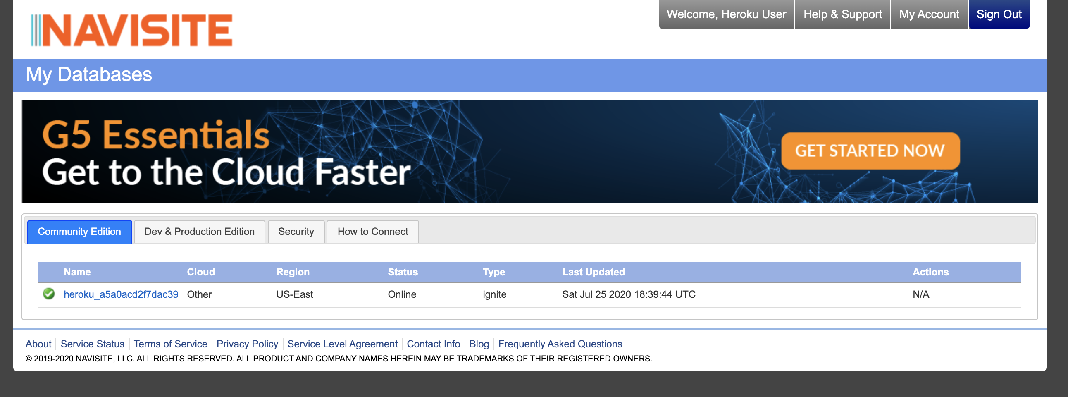
Task: Click the Region column header
Action: click(293, 272)
